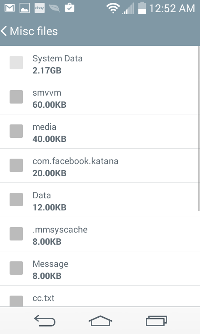Click the vertical scrollbar on list
The image size is (200, 334).
click(x=199, y=129)
